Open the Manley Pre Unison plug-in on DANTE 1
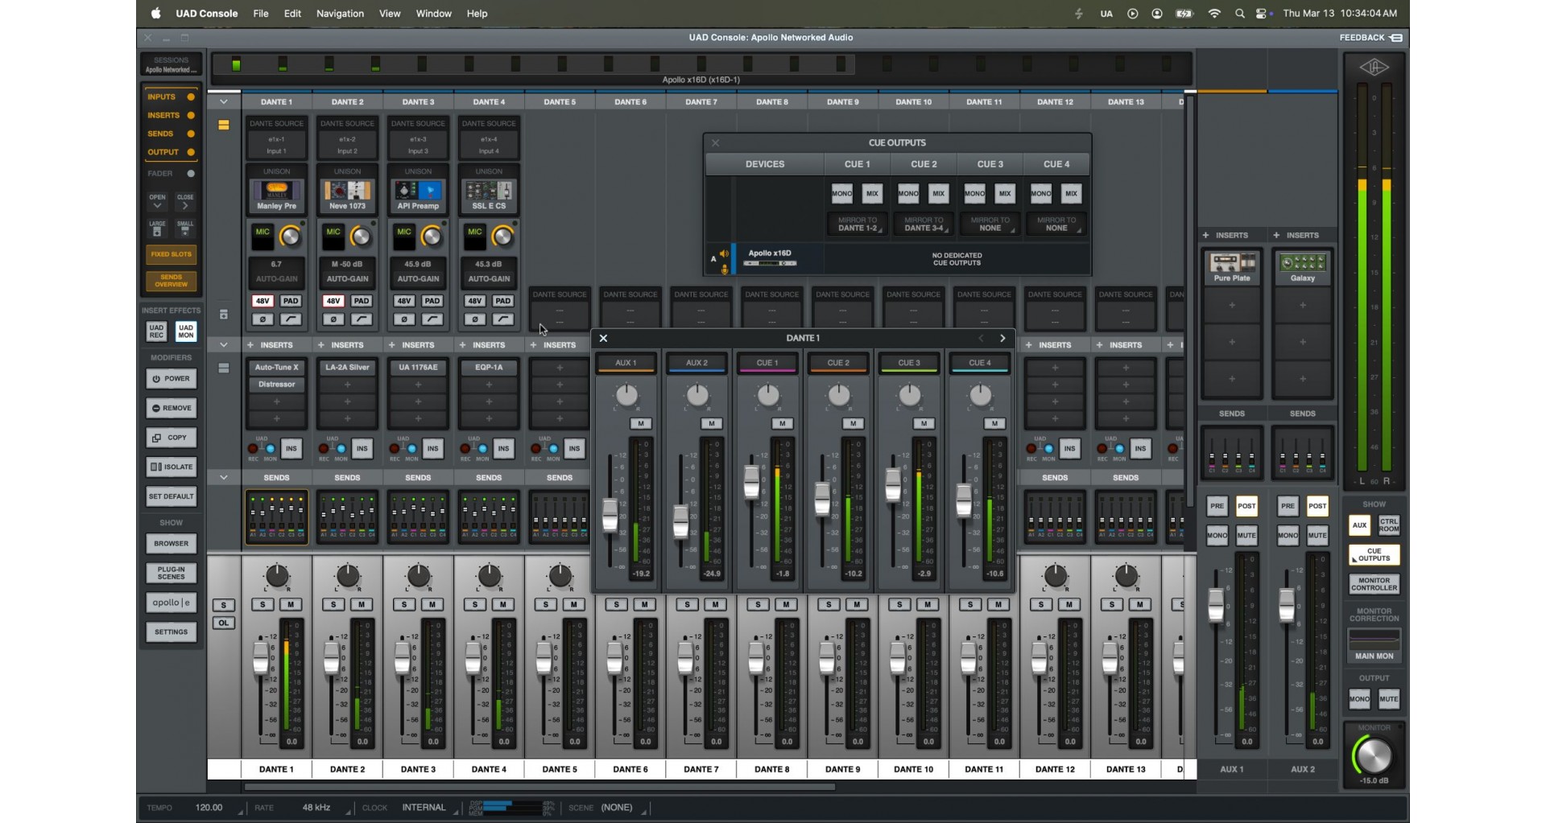Viewport: 1546px width, 823px height. 276,195
